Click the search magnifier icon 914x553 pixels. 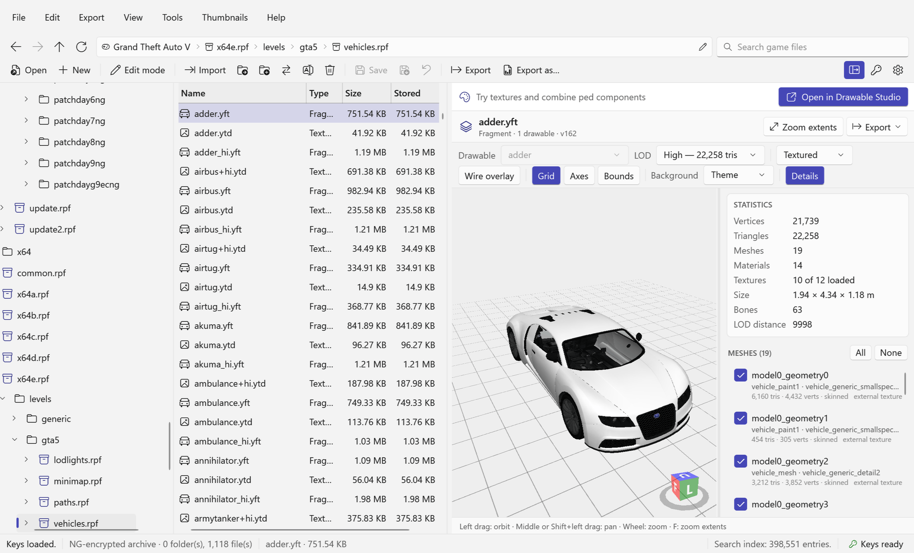click(x=728, y=47)
